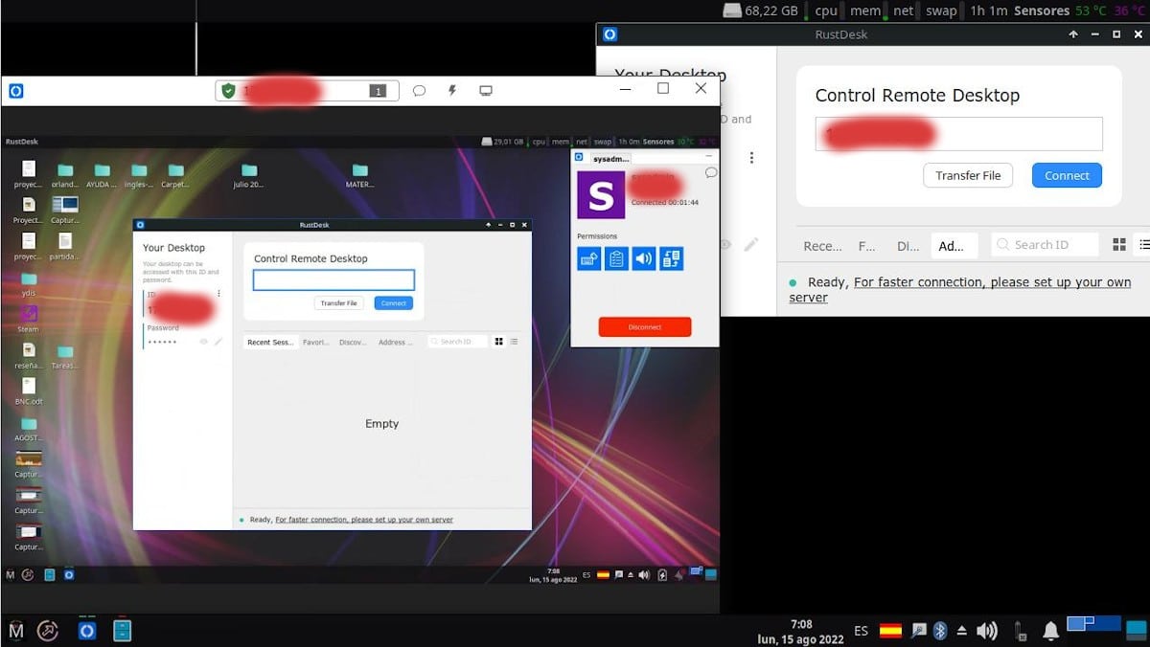Edit password with pencil icon in remote window
1150x647 pixels.
218,342
